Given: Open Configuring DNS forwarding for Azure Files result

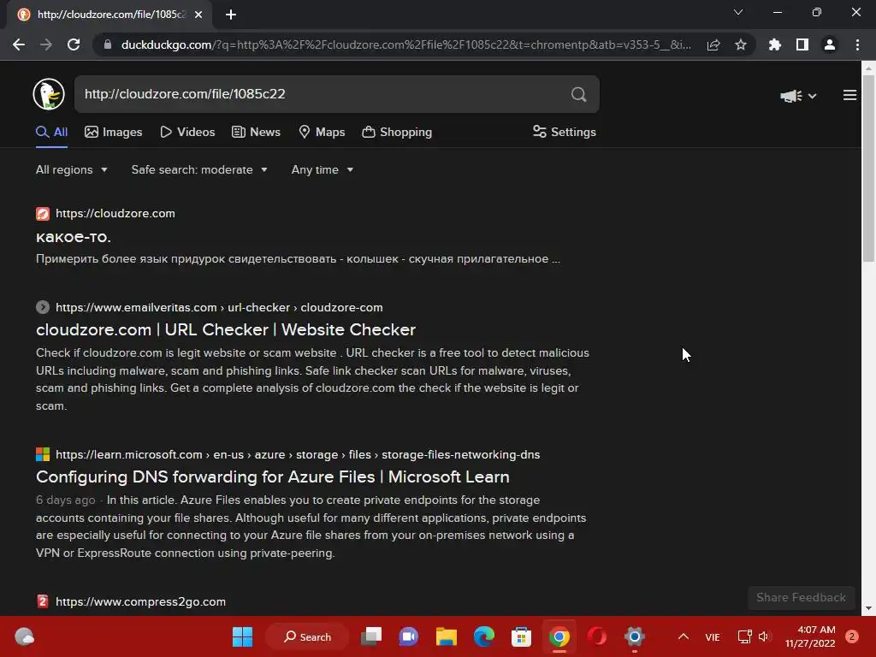Looking at the screenshot, I should pyautogui.click(x=273, y=477).
